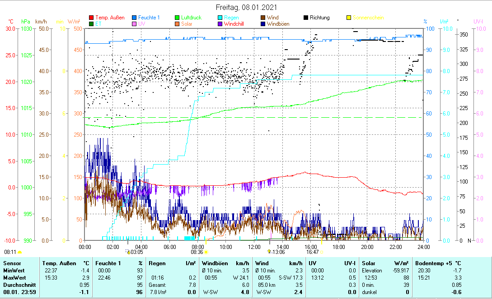Click the orange Solar legend square
The width and height of the screenshot is (492, 299).
click(x=178, y=24)
